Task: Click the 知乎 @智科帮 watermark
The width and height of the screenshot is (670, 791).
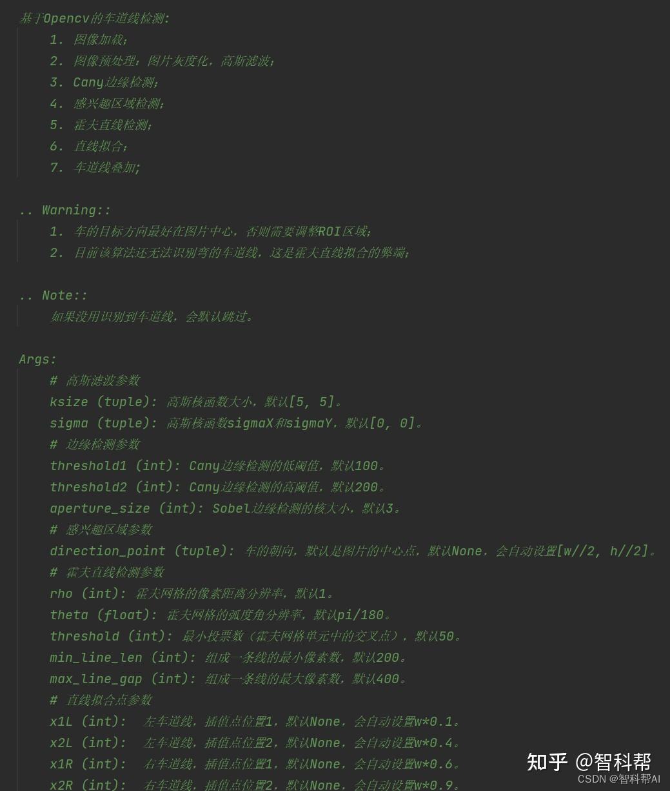Action: tap(589, 762)
